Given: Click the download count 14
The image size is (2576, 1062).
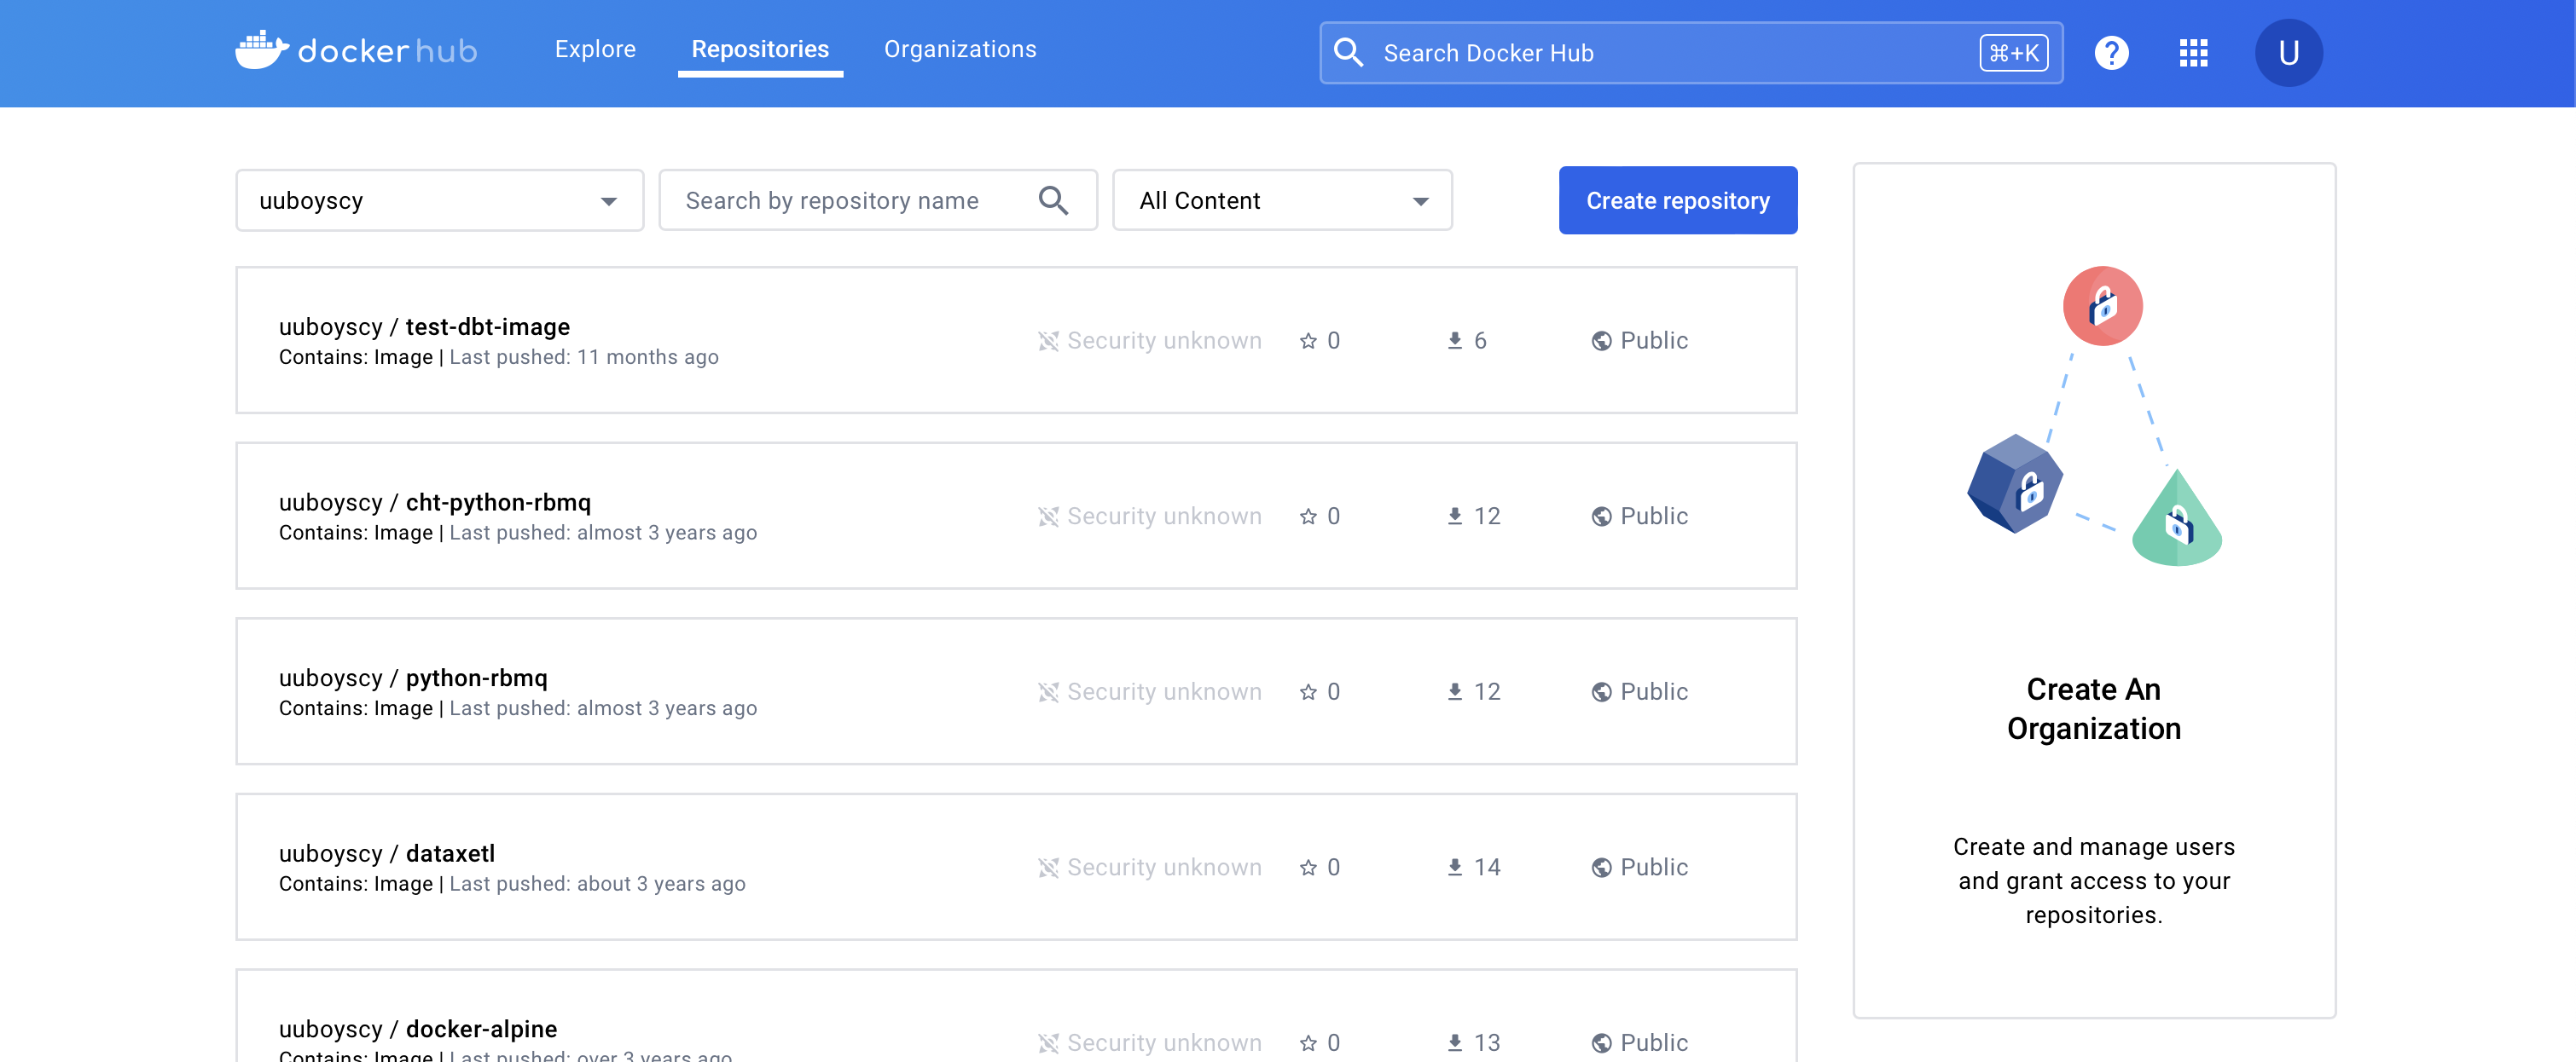Looking at the screenshot, I should [1487, 869].
